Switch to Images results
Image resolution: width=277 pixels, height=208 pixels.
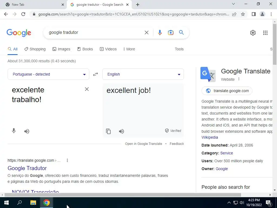click(x=61, y=49)
